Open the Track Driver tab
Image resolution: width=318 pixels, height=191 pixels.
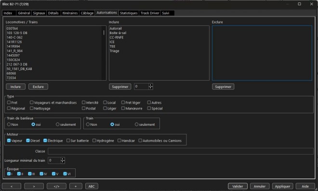pos(150,13)
